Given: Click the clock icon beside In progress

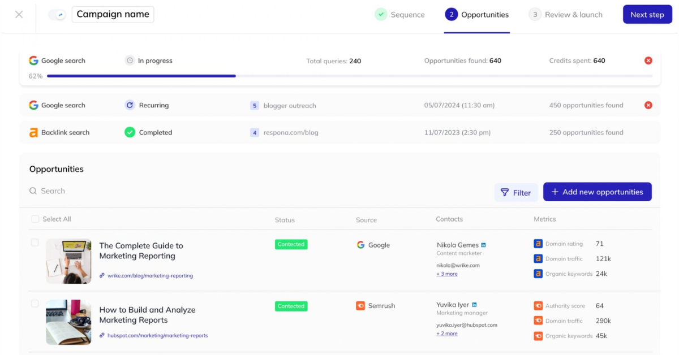Looking at the screenshot, I should coord(130,60).
